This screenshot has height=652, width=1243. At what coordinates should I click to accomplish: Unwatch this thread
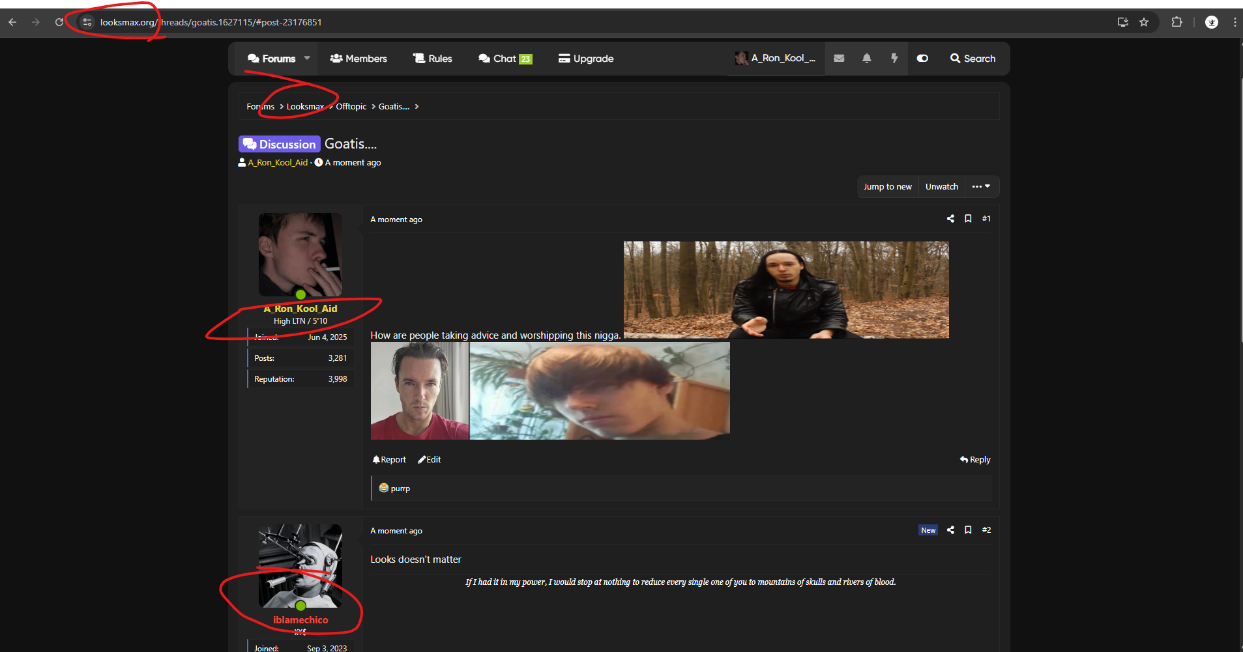pos(942,187)
